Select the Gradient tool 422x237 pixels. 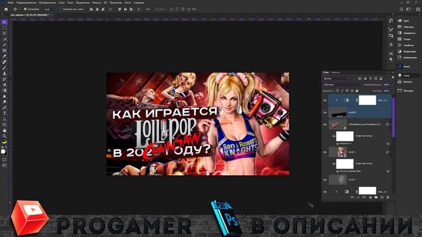coord(5,90)
